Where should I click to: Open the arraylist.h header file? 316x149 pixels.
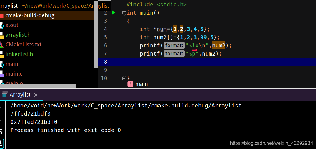[18, 35]
